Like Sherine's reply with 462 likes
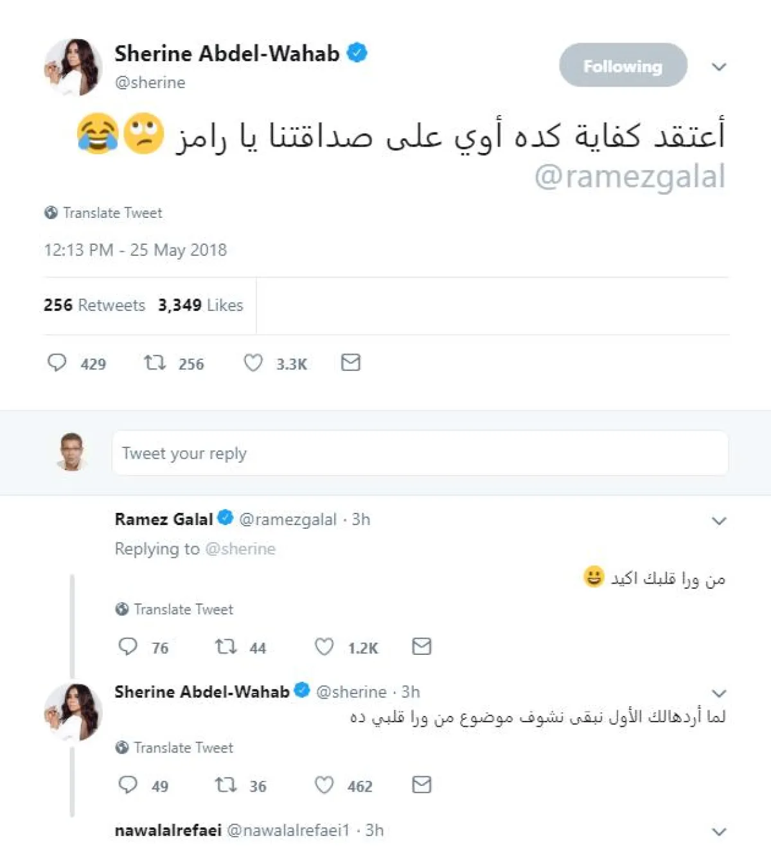 324,785
